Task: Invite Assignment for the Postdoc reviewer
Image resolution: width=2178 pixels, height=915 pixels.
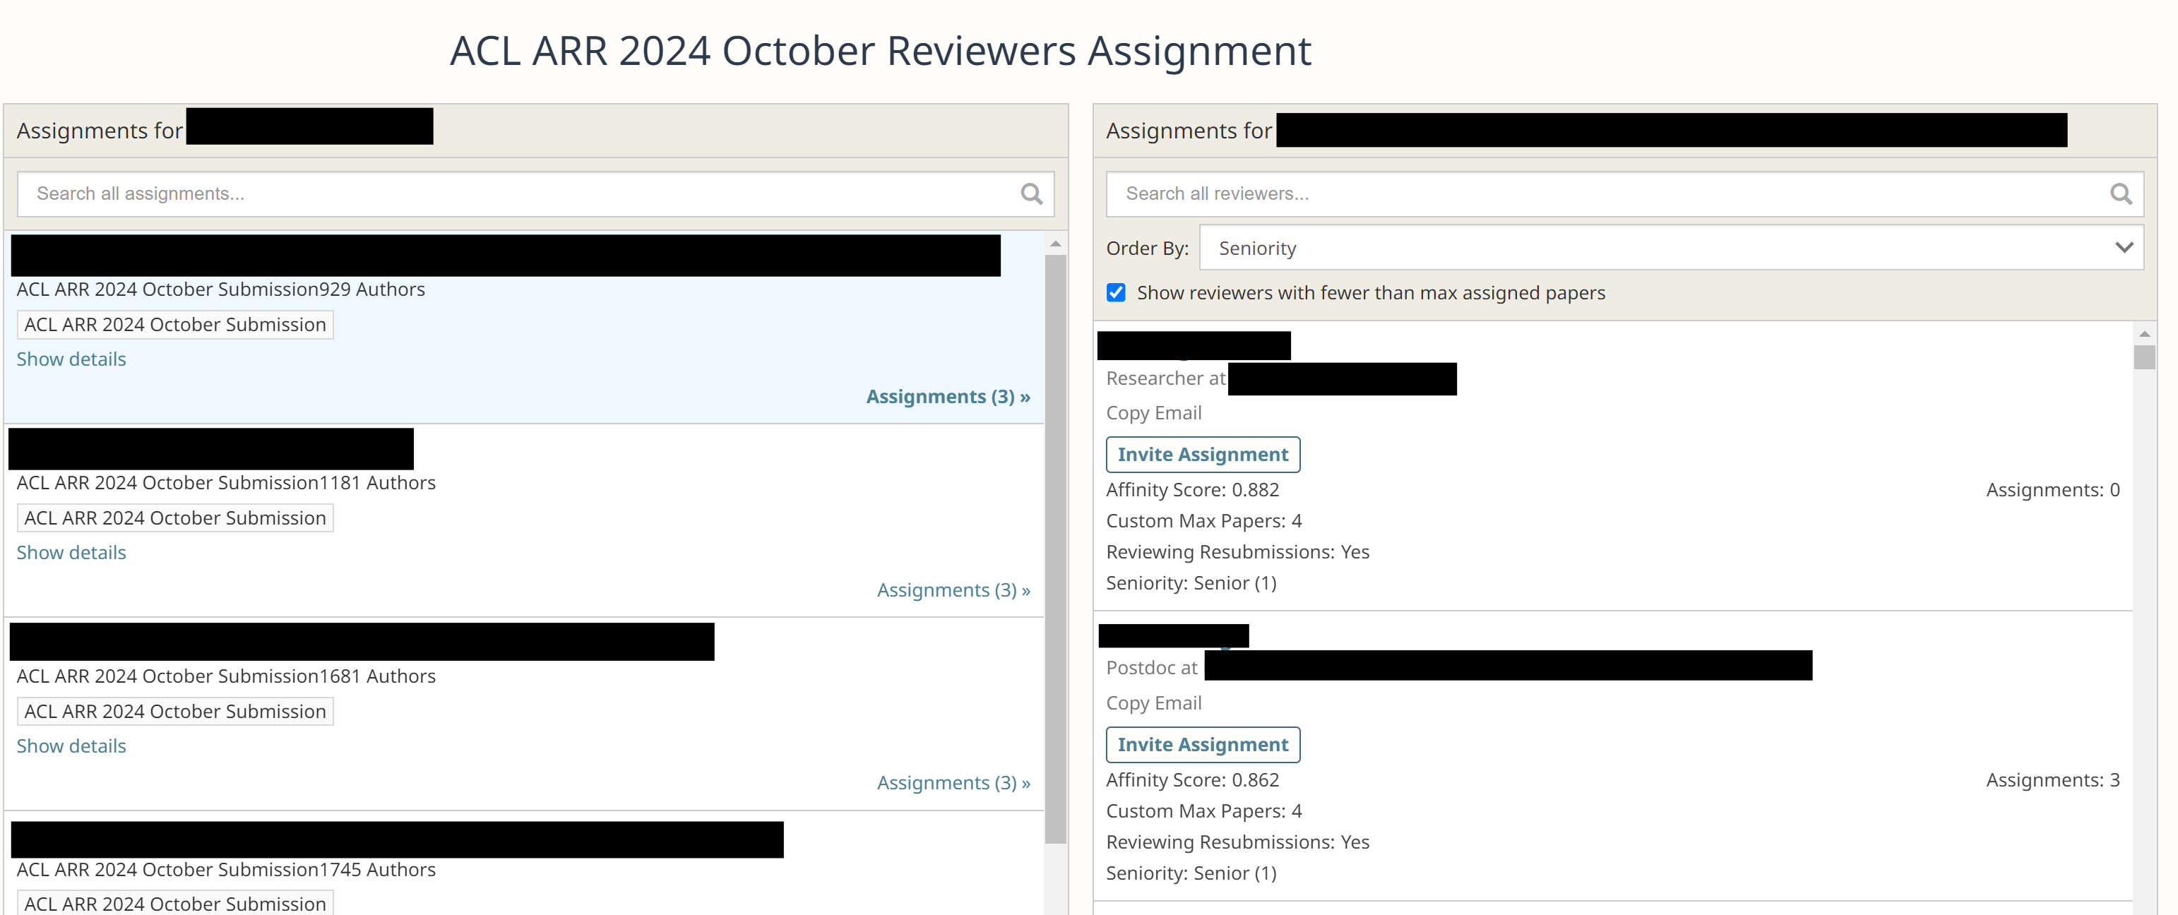Action: [x=1202, y=744]
